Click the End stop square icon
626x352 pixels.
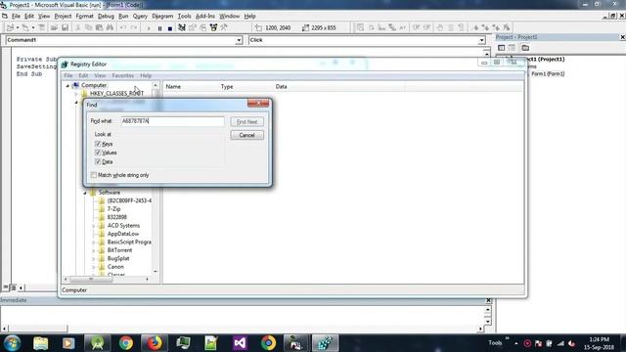click(170, 28)
